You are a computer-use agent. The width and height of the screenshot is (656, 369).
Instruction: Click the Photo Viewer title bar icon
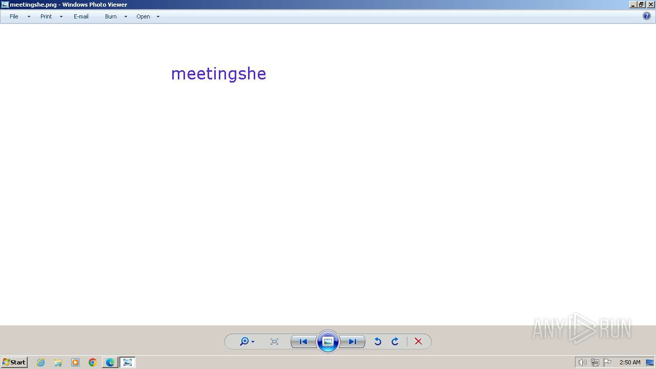pos(5,5)
